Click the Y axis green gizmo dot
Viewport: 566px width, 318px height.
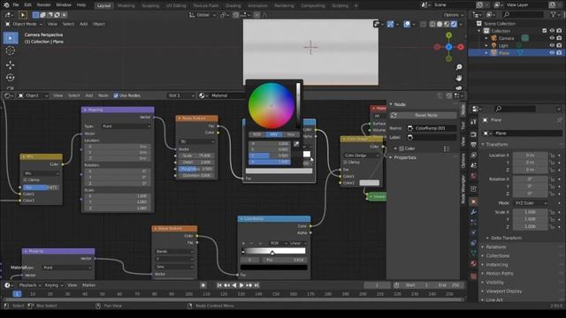[448, 35]
